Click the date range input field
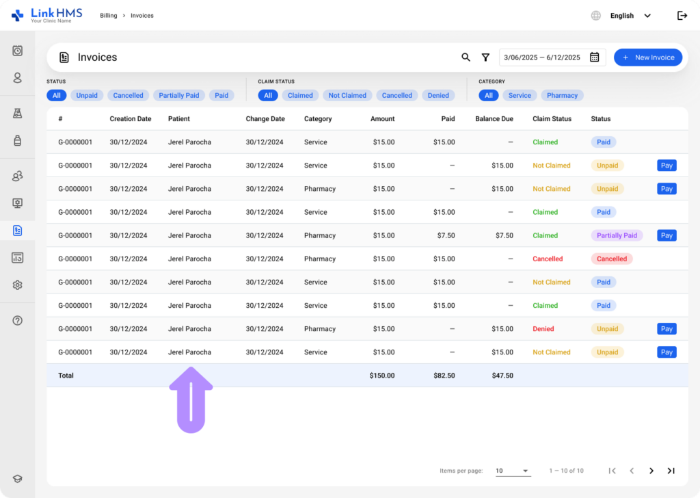This screenshot has height=498, width=700. (552, 57)
